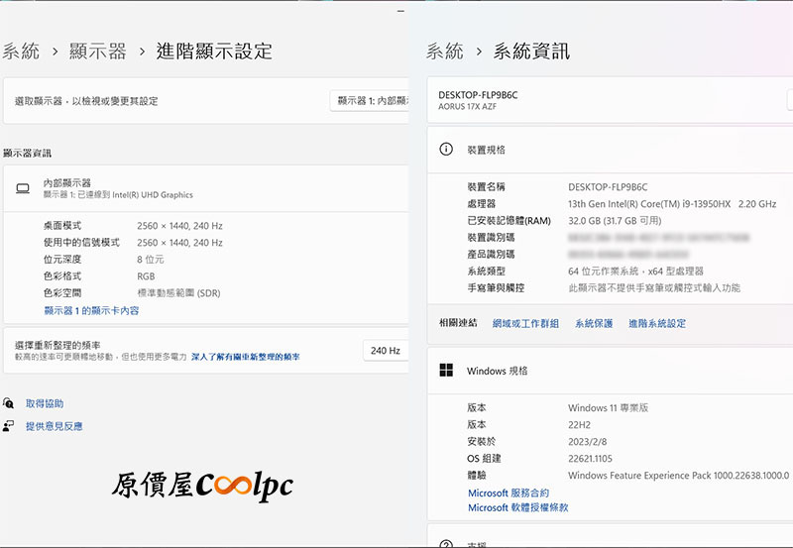Viewport: 793px width, 548px height.
Task: Select the device name DESKTOP-FLP9B6C value
Action: pos(608,187)
